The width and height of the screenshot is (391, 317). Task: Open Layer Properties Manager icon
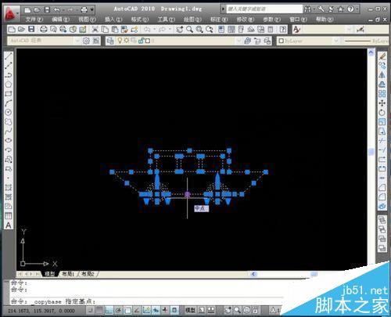110,41
